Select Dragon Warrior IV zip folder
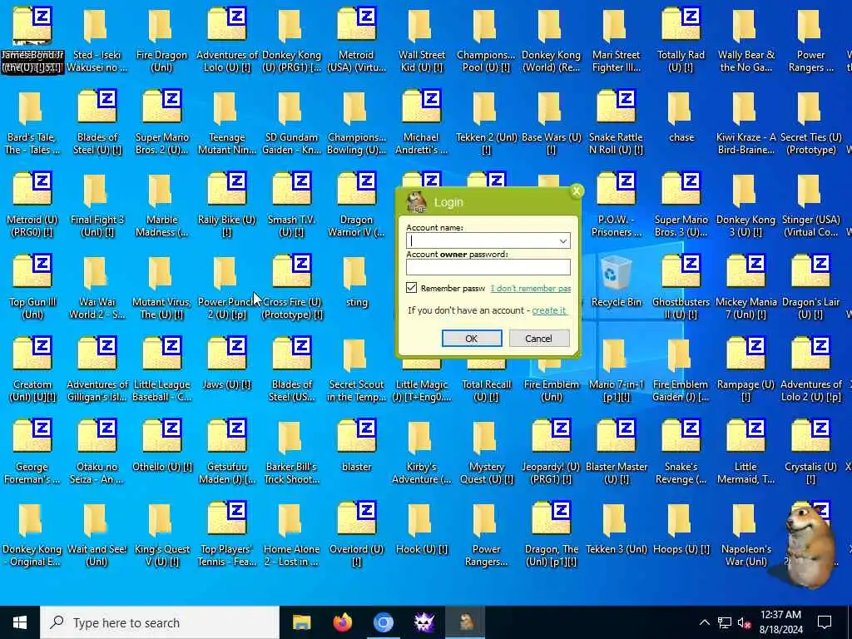This screenshot has width=852, height=639. coord(356,206)
